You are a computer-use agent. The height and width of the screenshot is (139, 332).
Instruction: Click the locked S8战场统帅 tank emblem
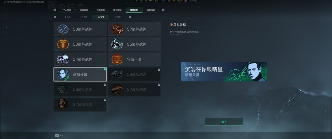(117, 74)
